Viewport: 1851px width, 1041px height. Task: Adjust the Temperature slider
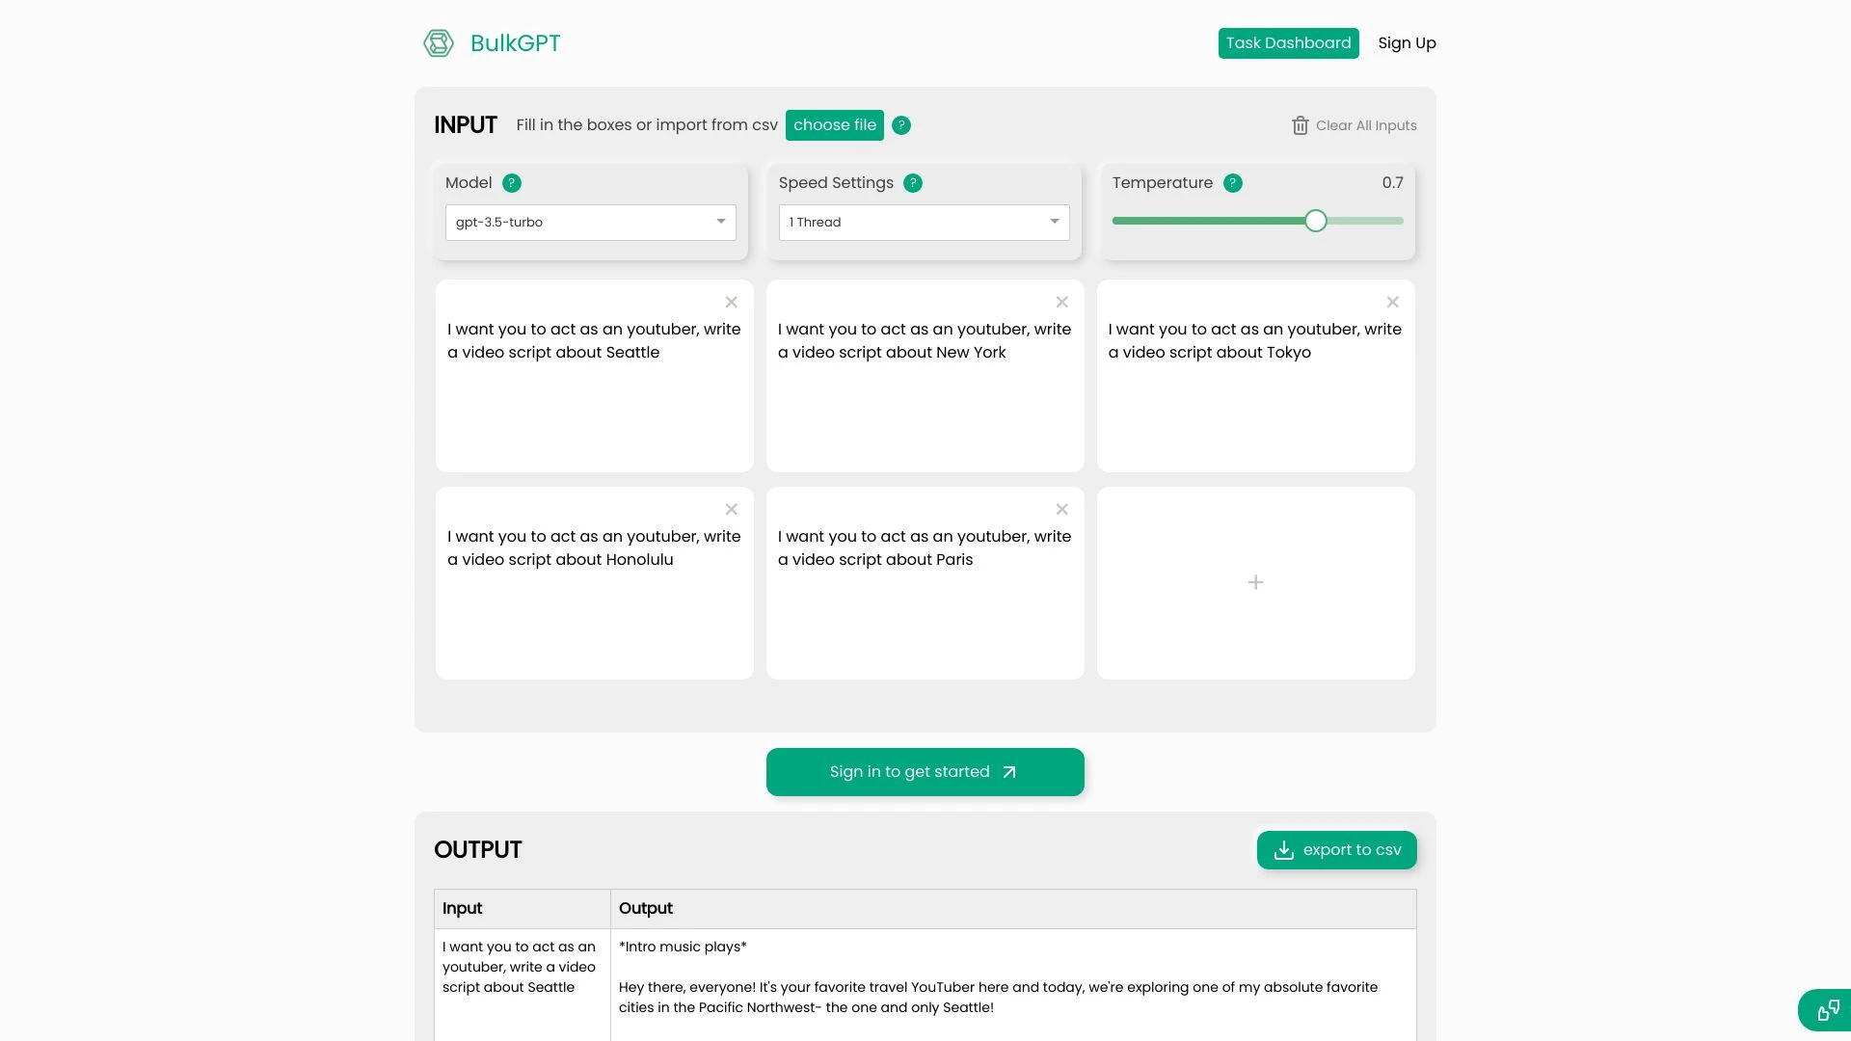(1315, 221)
